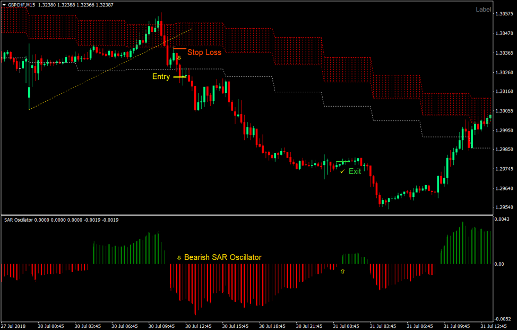Click the SAR Oscillator indicator name
Screen dimensions: 517x330
point(19,220)
